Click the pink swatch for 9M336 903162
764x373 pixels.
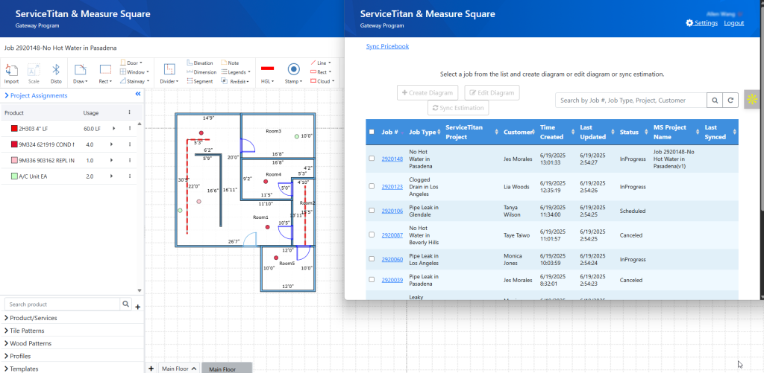(x=14, y=161)
